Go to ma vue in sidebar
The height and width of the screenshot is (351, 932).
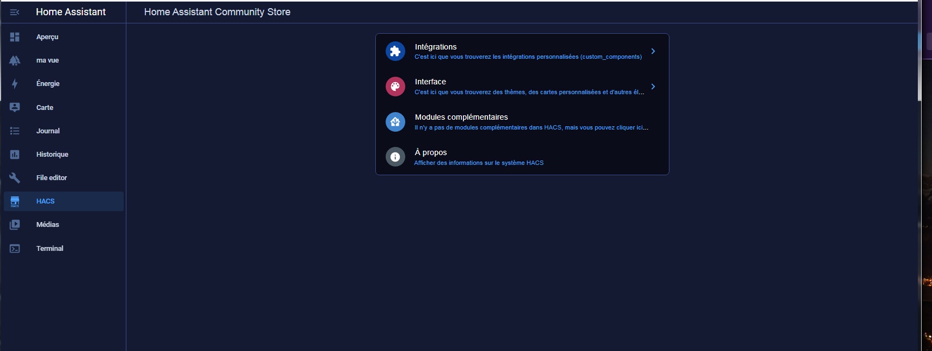pos(64,60)
